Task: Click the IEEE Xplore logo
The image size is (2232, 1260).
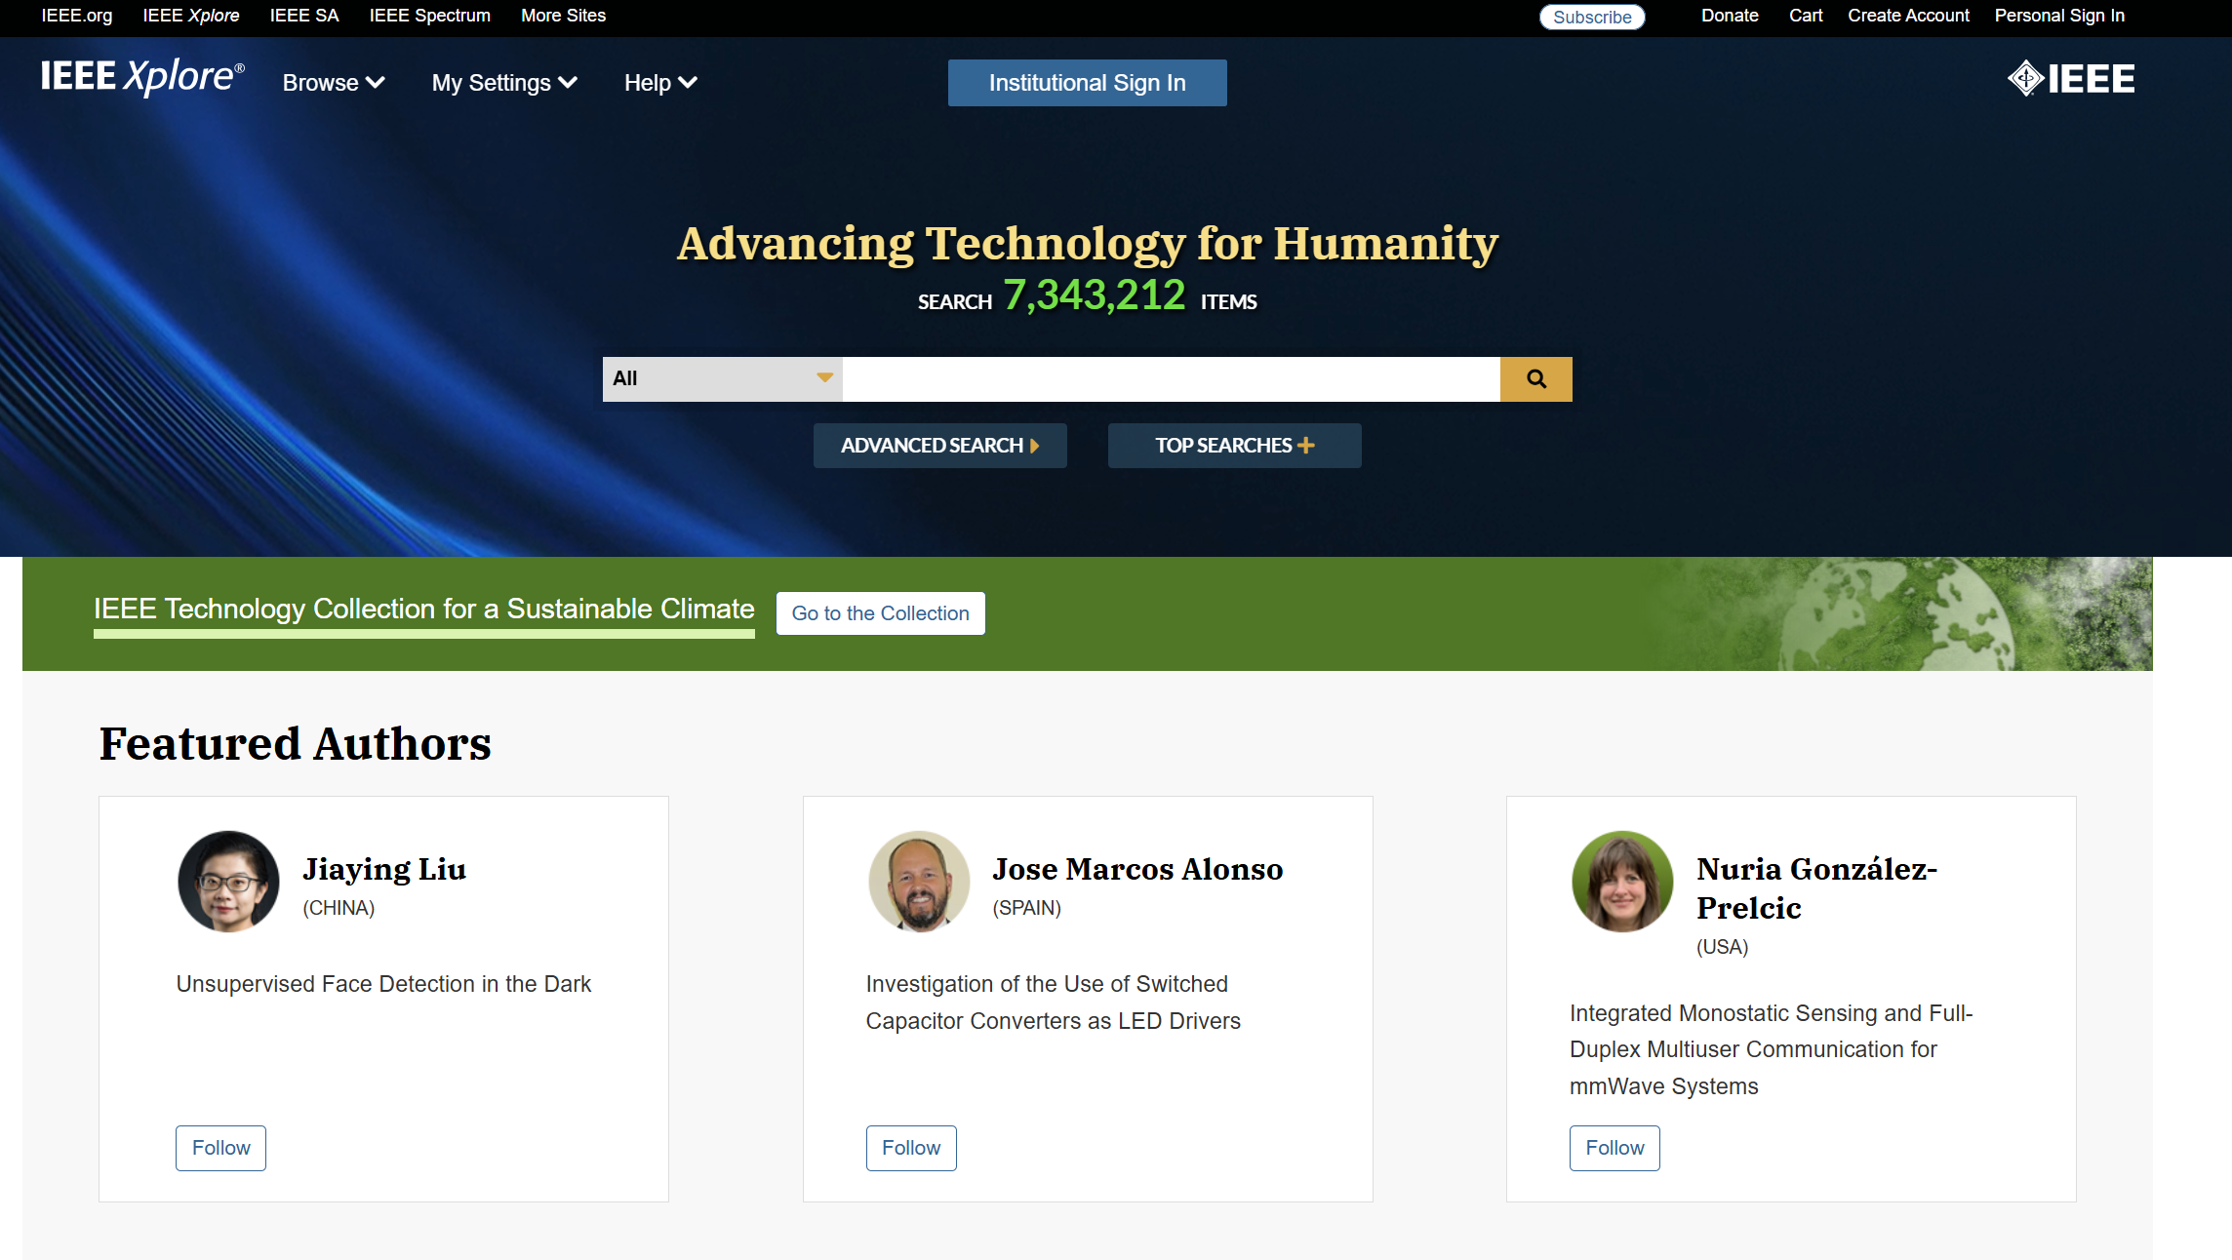Action: click(x=142, y=78)
